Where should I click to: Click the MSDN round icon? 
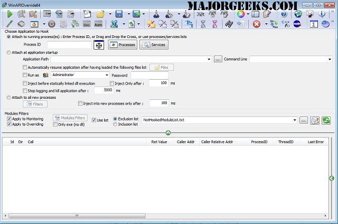[297, 24]
